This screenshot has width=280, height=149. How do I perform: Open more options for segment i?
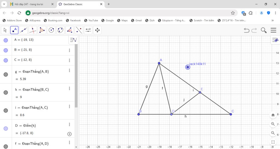[x=69, y=107]
